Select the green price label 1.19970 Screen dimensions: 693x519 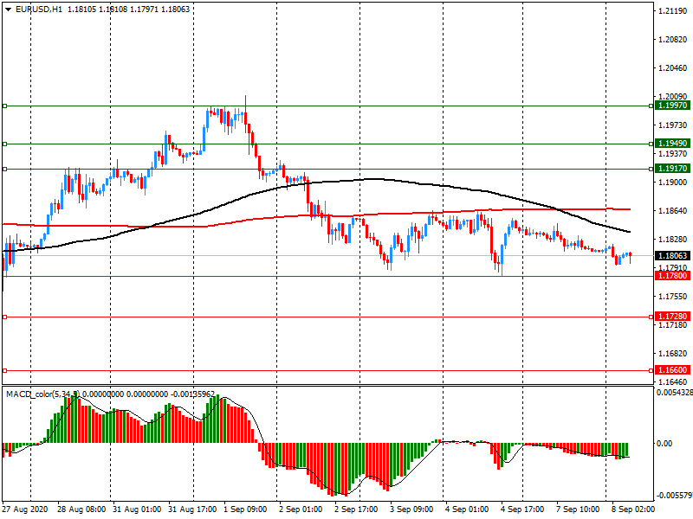[x=673, y=106]
